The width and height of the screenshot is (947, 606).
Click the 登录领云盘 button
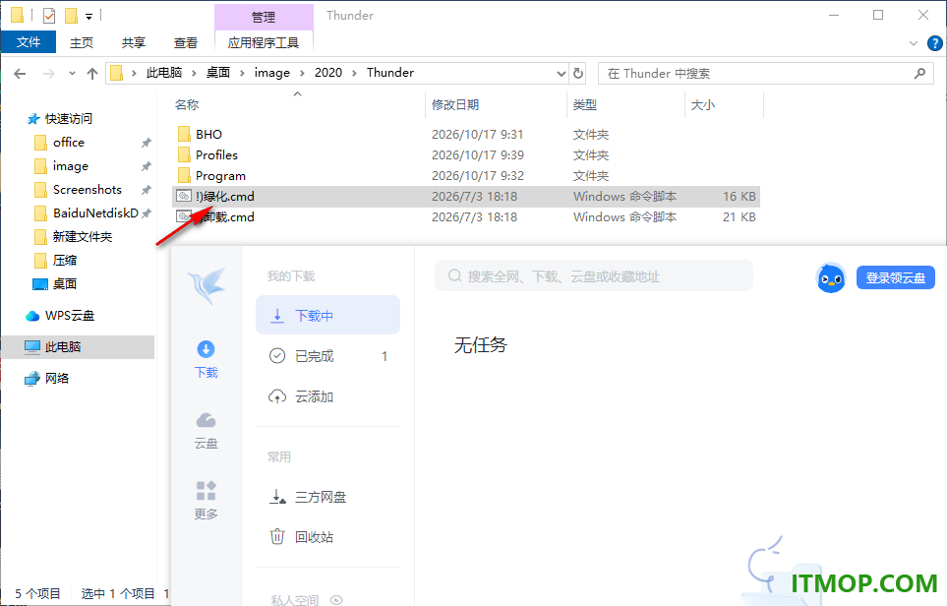tap(895, 278)
